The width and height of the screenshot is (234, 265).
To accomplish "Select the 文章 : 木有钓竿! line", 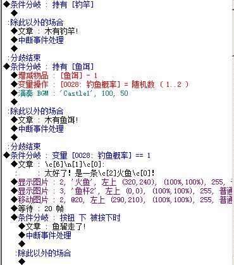I will tap(45, 31).
